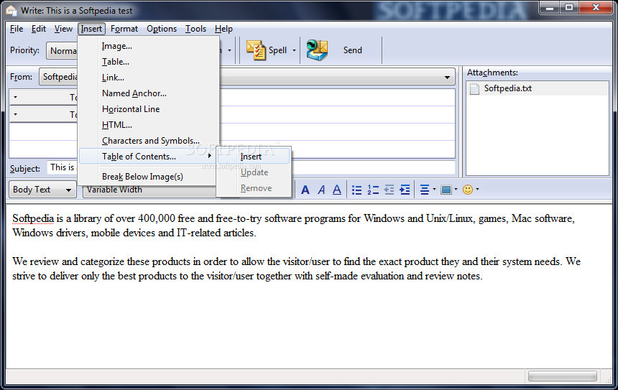Click the Spell button label
The height and width of the screenshot is (390, 618).
[x=277, y=50]
